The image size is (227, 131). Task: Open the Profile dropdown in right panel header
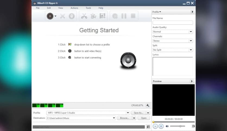(x=157, y=12)
